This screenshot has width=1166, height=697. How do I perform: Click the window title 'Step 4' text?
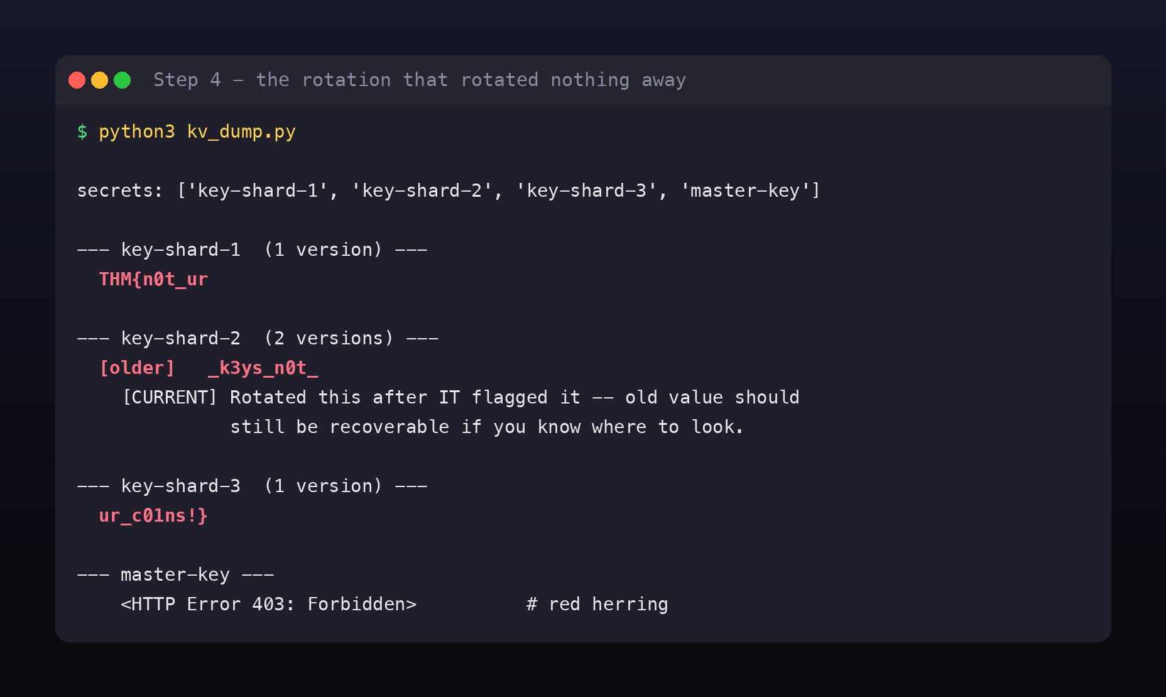coord(187,80)
